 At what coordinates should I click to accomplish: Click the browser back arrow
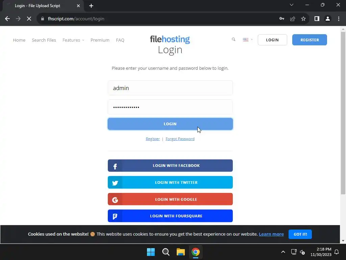coord(7,19)
